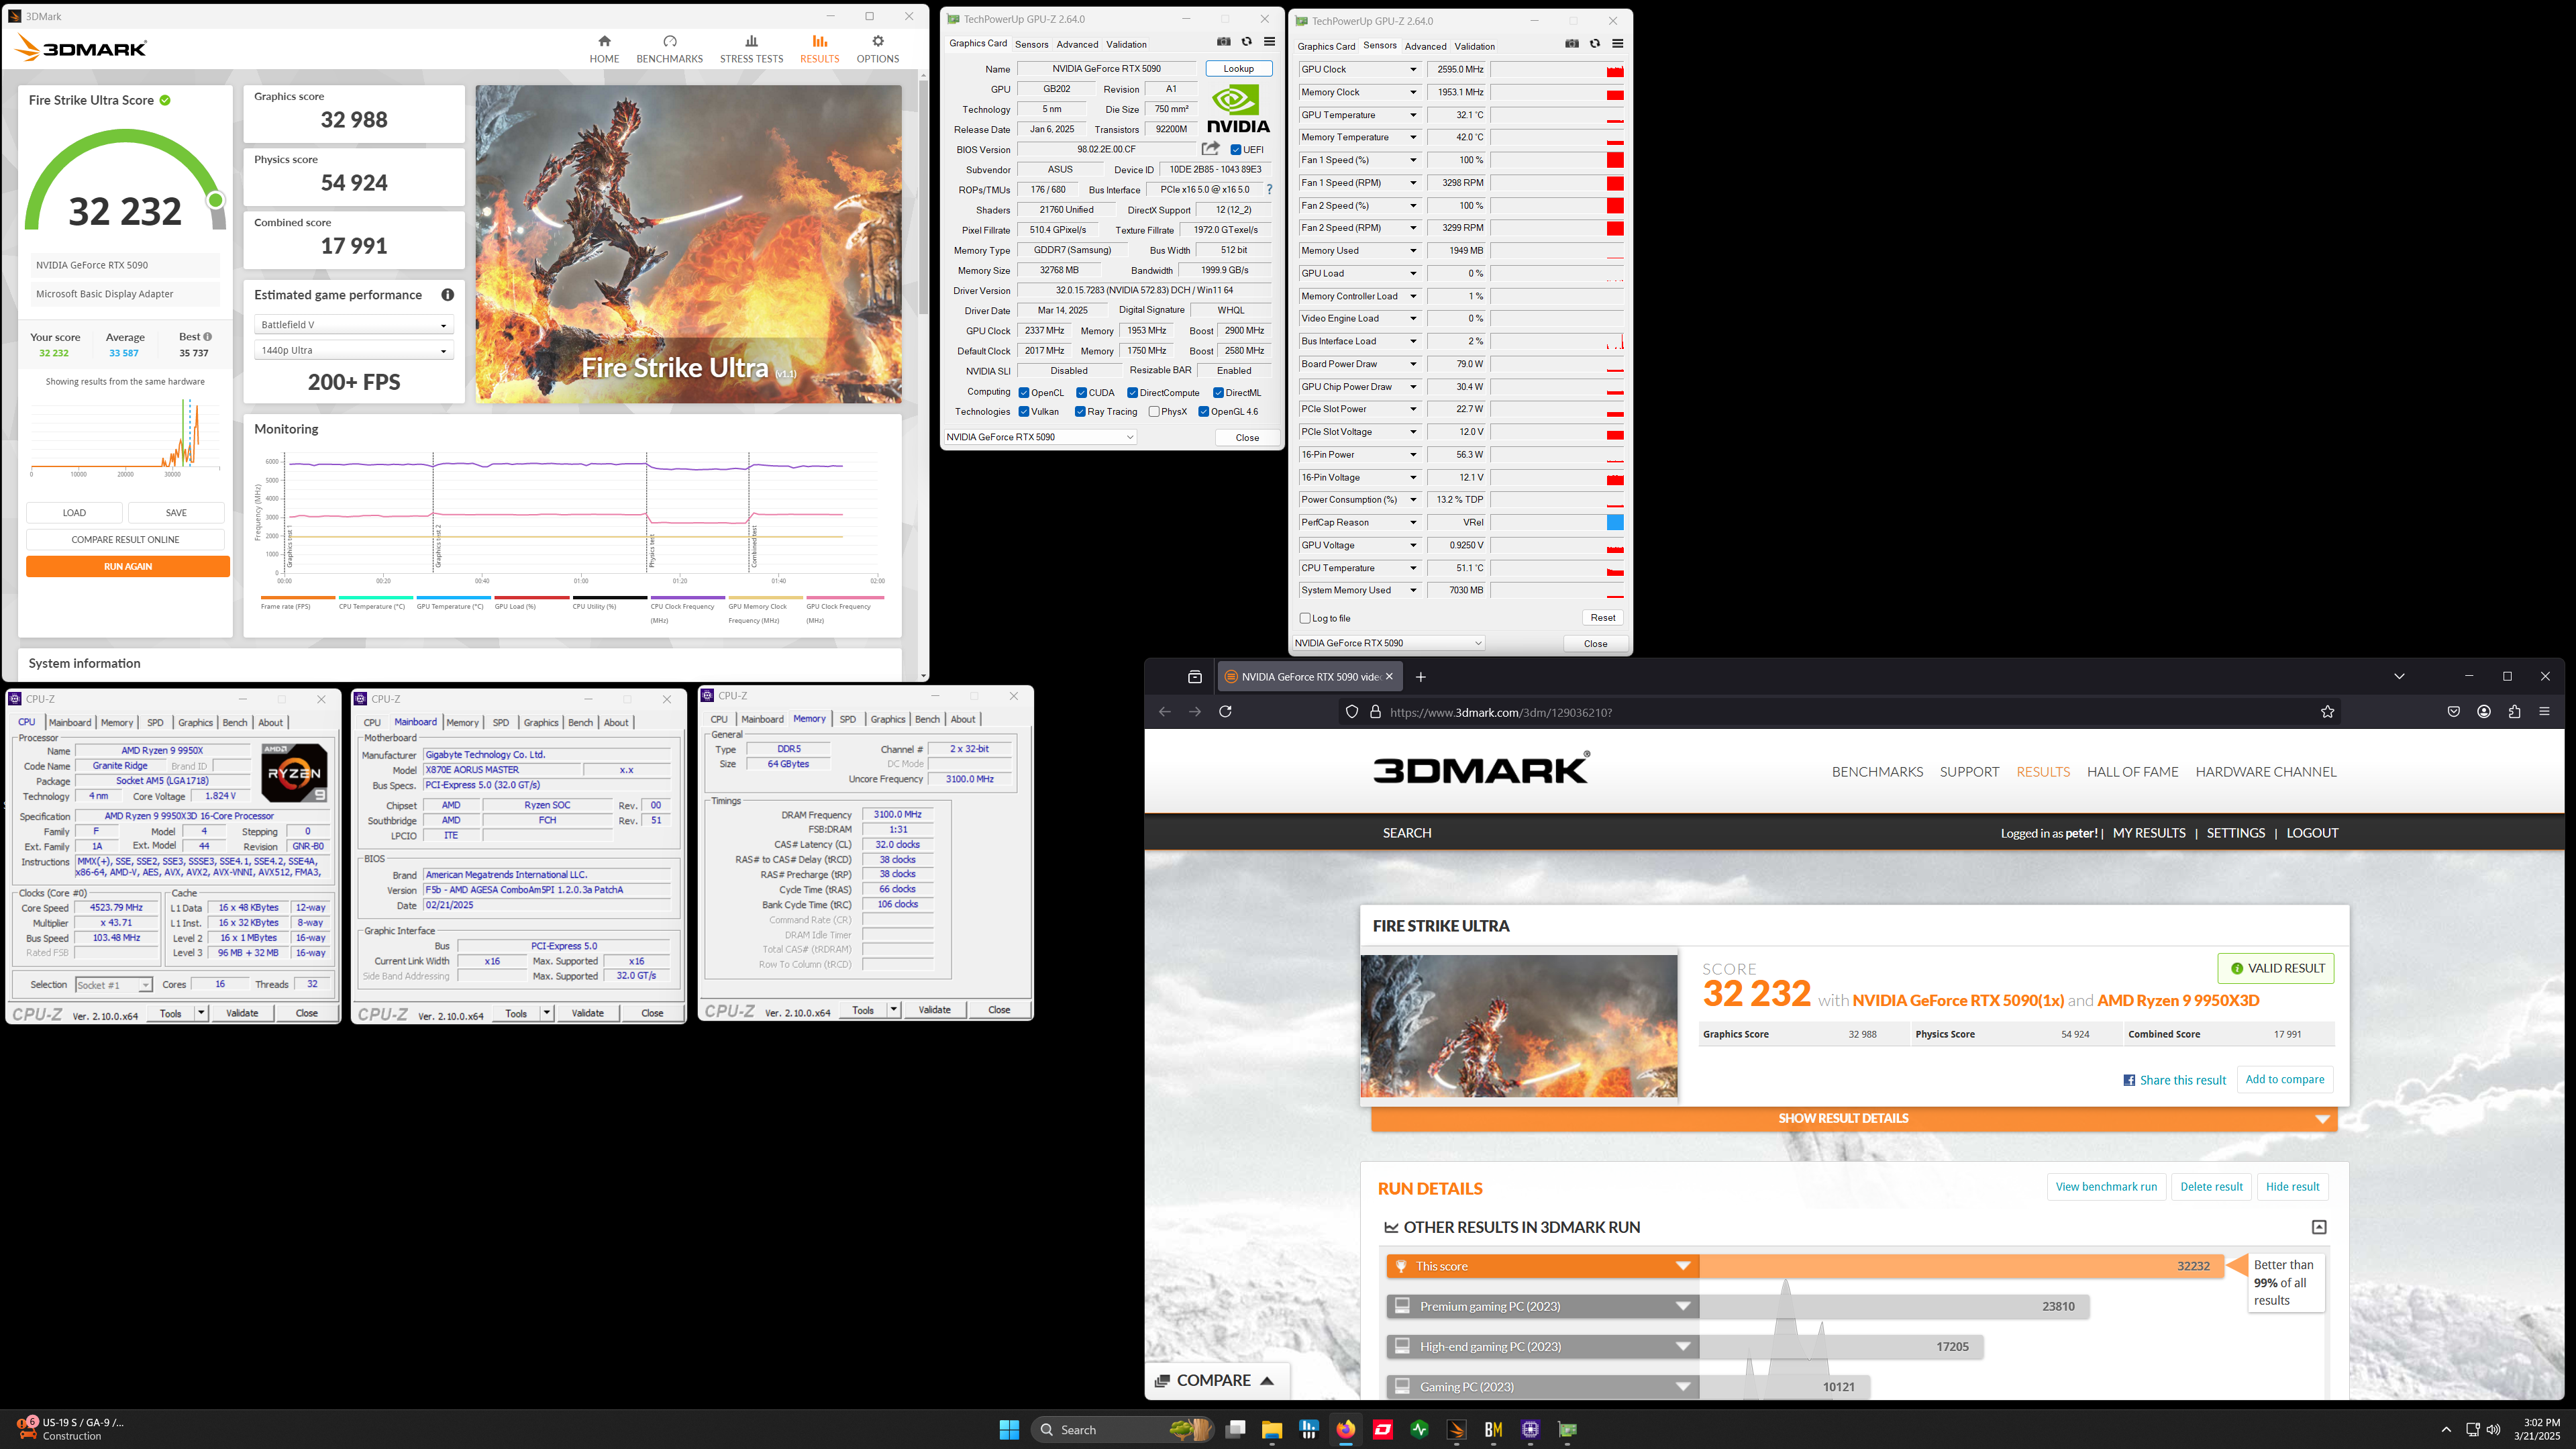Switch to Advanced tab in GPU-Z Sensors window

pyautogui.click(x=1425, y=46)
